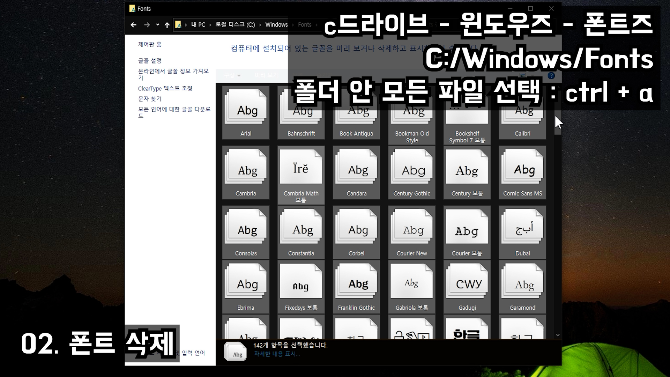Click Windows breadcrumb in address bar
This screenshot has height=377, width=670.
click(x=276, y=25)
